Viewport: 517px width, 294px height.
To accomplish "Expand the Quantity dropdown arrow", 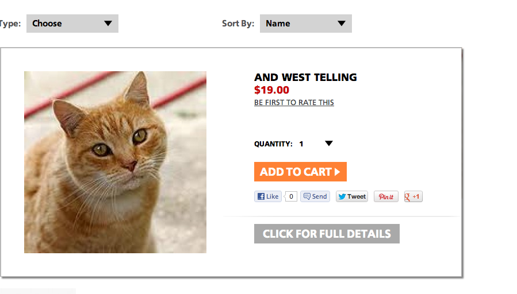I will 329,143.
